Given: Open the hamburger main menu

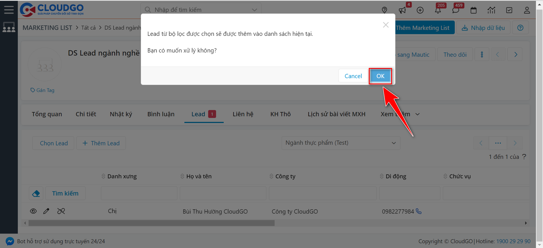Looking at the screenshot, I should [x=9, y=10].
